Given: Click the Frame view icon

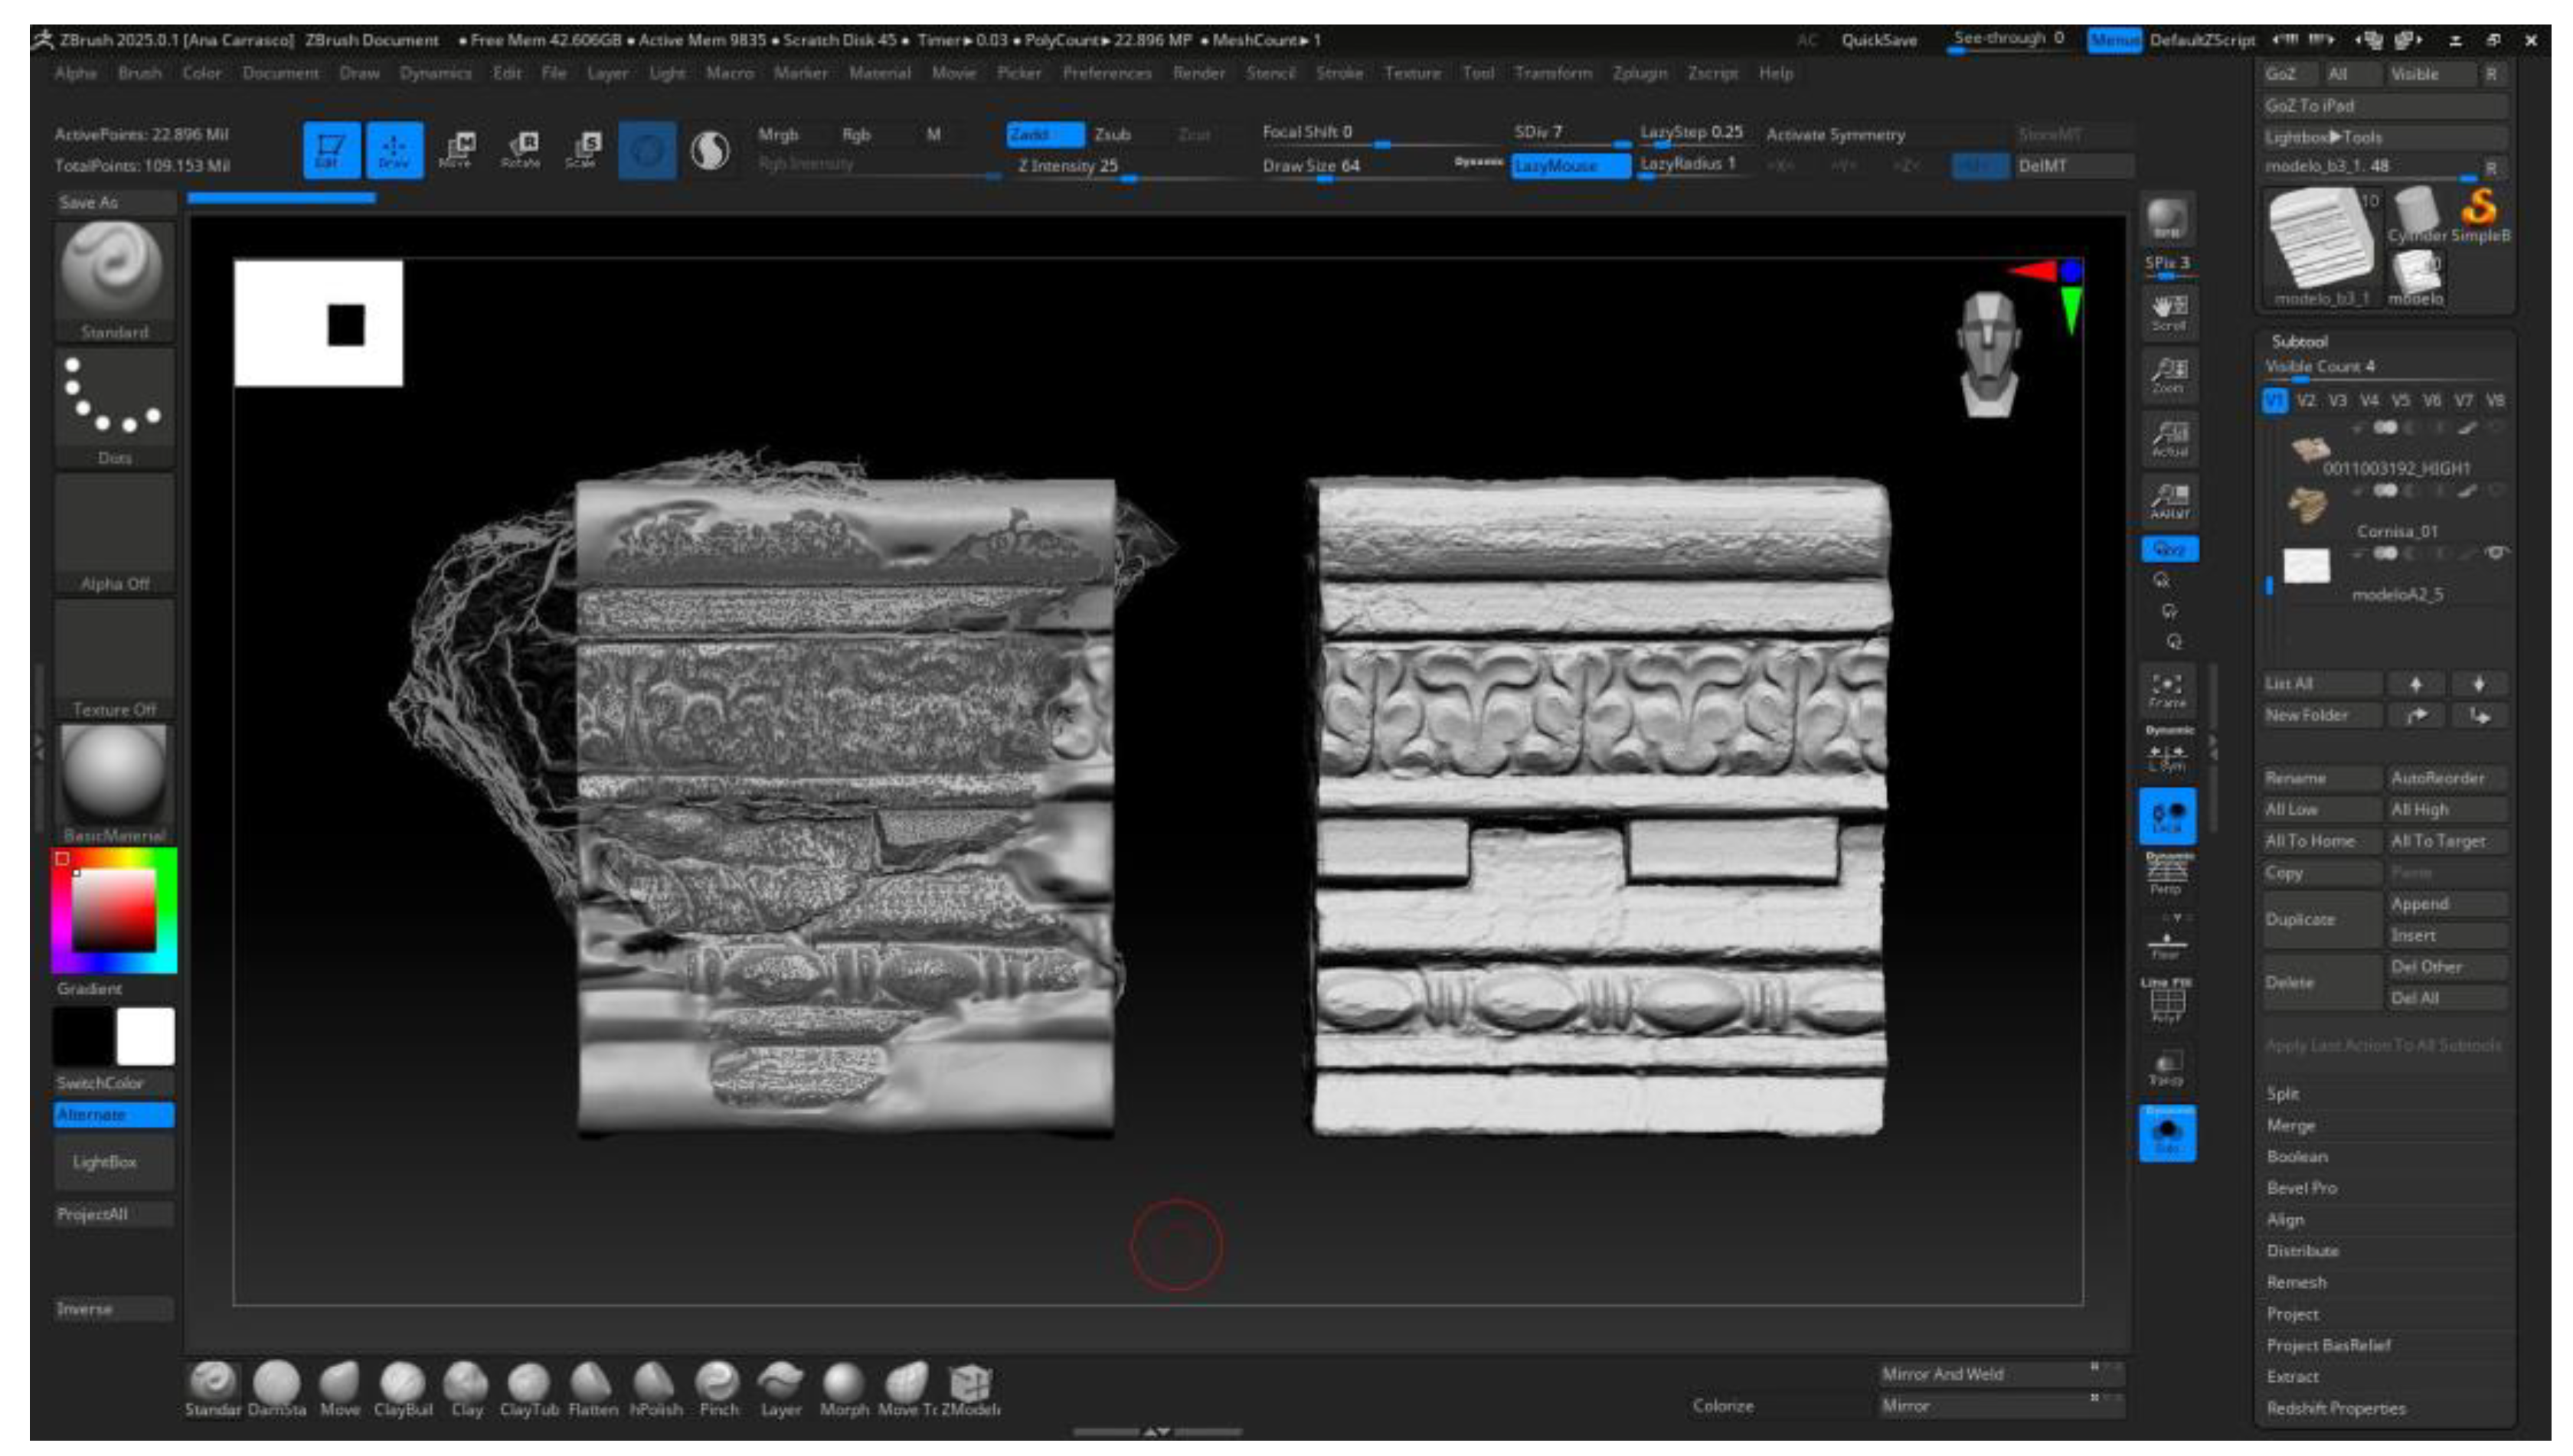Looking at the screenshot, I should (2167, 689).
